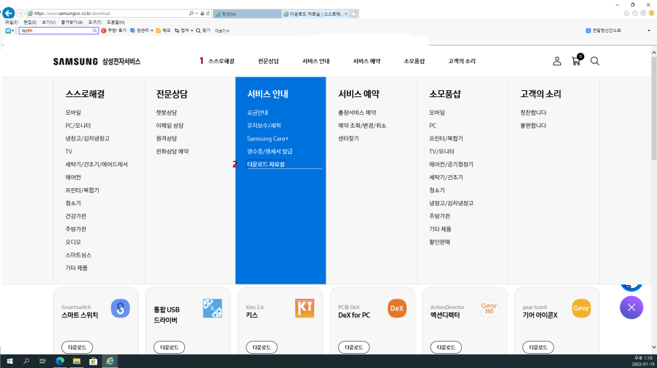Open 스마트싱스 under 스스로해결
The image size is (657, 368).
click(x=78, y=255)
